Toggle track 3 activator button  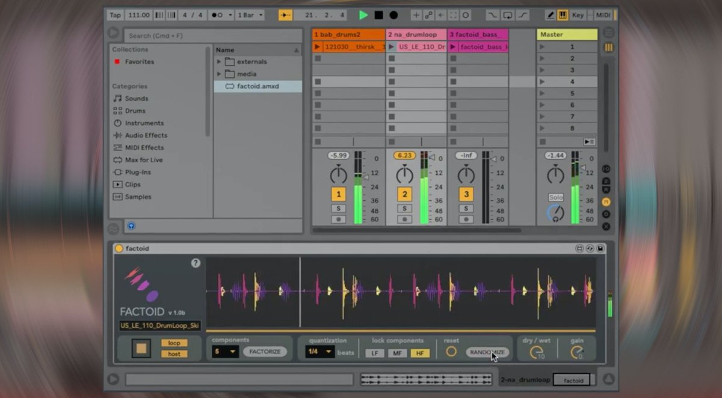(466, 194)
